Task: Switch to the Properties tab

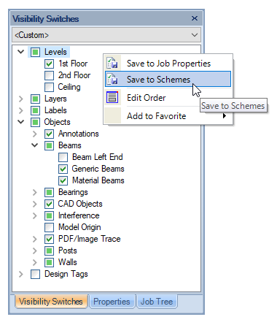Action: 112,302
